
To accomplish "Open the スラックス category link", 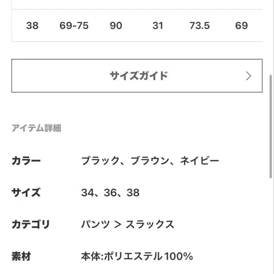I will click(150, 225).
